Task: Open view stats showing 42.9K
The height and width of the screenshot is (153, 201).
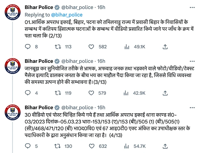Action: pyautogui.click(x=127, y=93)
